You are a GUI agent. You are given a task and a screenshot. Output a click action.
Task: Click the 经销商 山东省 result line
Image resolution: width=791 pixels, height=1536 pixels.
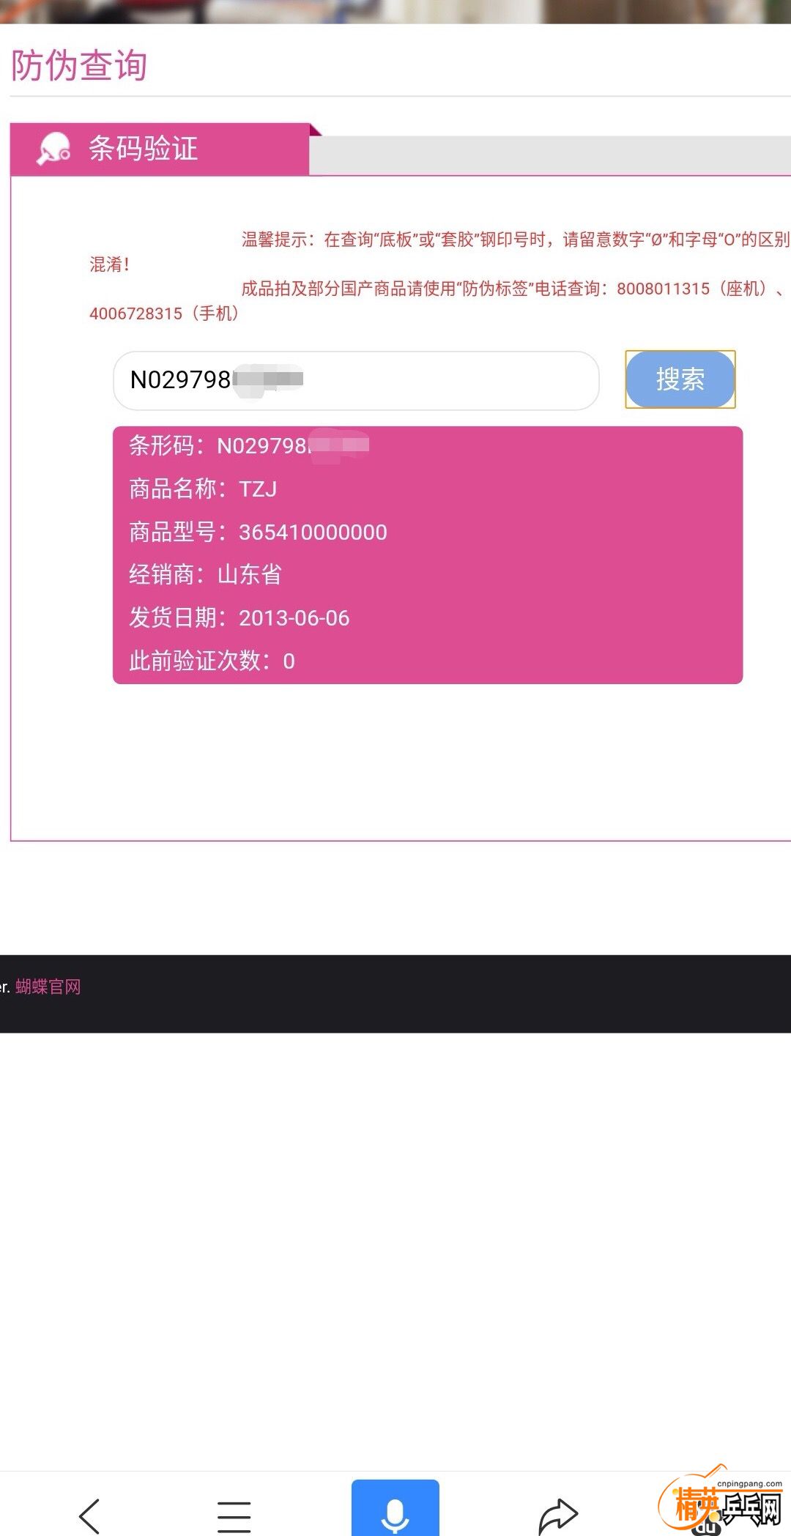(205, 574)
